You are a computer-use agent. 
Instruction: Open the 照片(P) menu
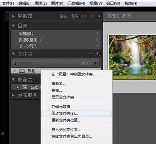pos(57,3)
